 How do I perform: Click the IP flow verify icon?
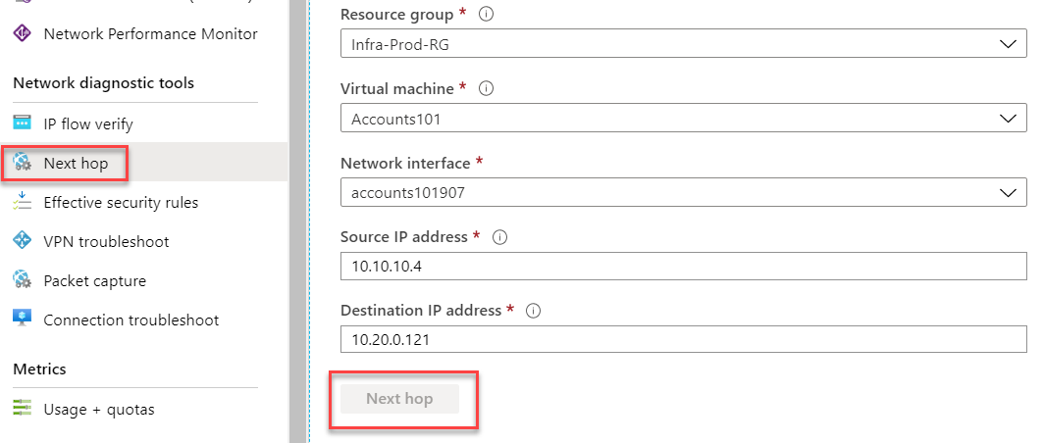[x=22, y=123]
